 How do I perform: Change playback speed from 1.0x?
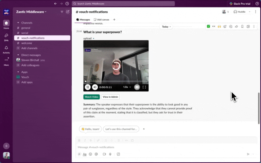[127, 87]
